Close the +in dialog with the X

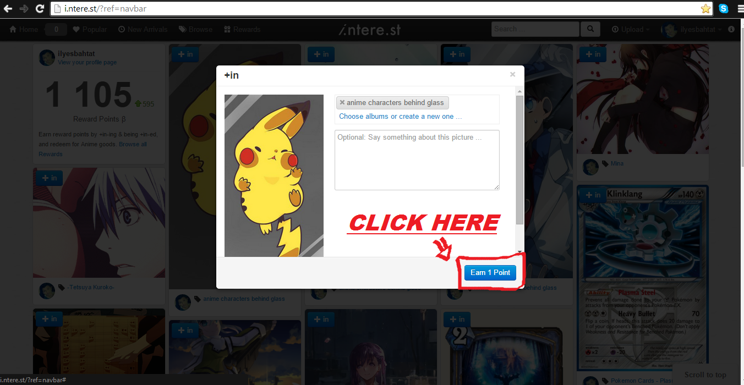point(512,74)
